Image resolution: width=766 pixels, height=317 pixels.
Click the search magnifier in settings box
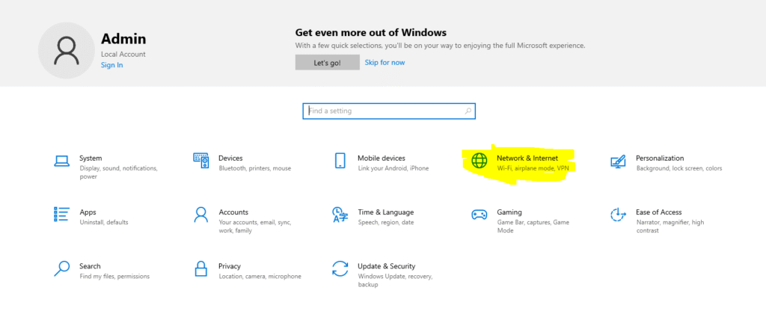[468, 111]
